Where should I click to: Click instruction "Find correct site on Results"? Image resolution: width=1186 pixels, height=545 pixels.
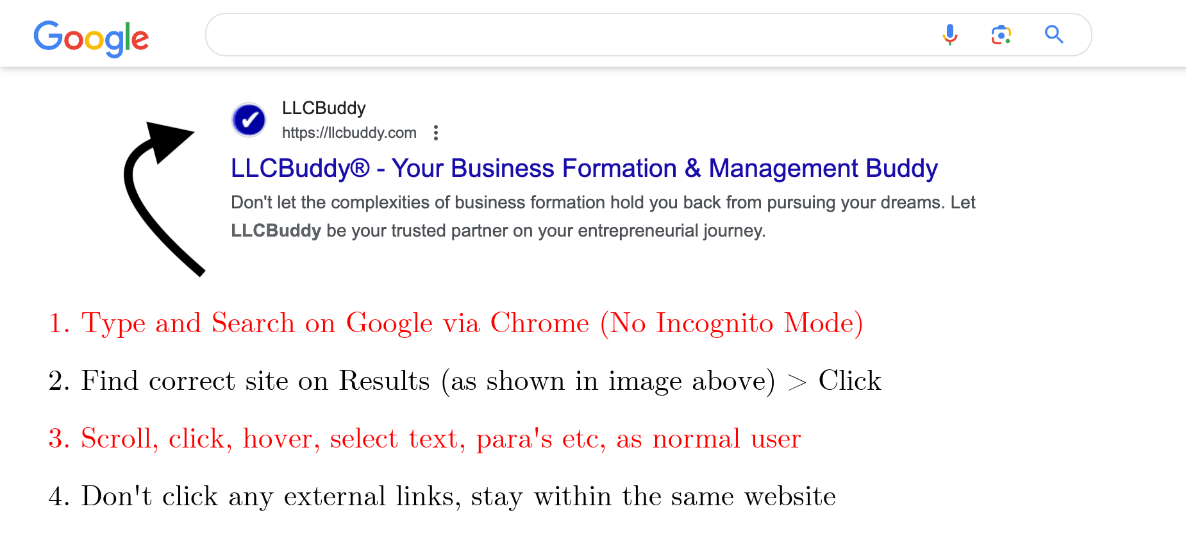click(465, 381)
